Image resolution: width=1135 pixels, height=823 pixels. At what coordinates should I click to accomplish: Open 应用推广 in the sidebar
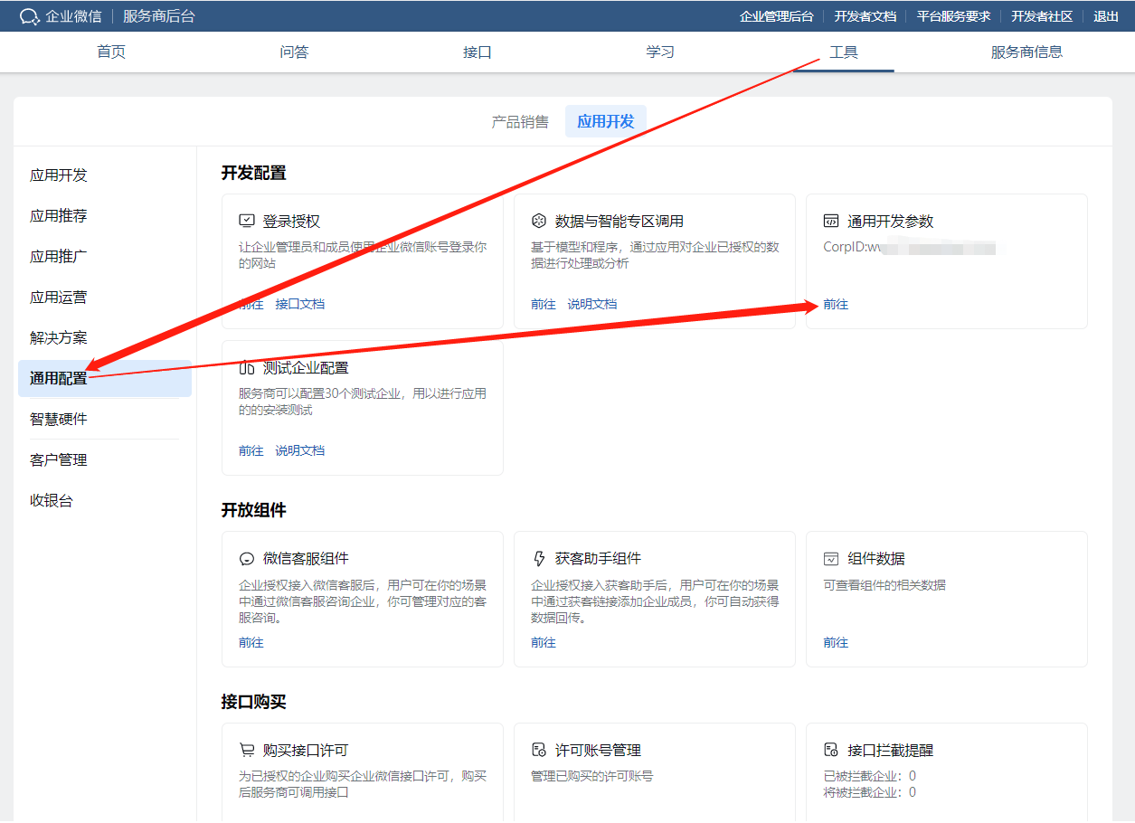click(x=59, y=257)
